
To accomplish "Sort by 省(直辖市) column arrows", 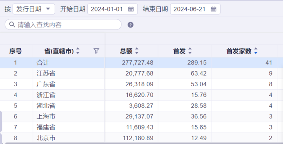I will [78, 51].
